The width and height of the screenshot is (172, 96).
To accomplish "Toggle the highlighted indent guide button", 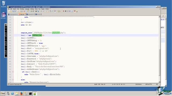I will [x=55, y=11].
